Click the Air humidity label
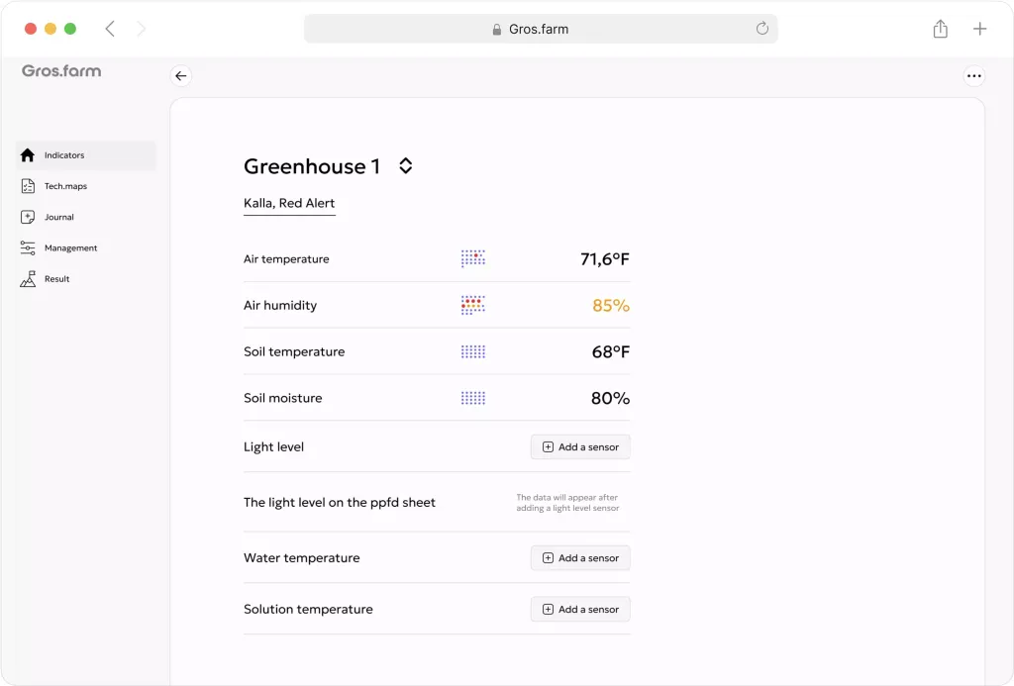This screenshot has width=1014, height=686. pyautogui.click(x=280, y=305)
